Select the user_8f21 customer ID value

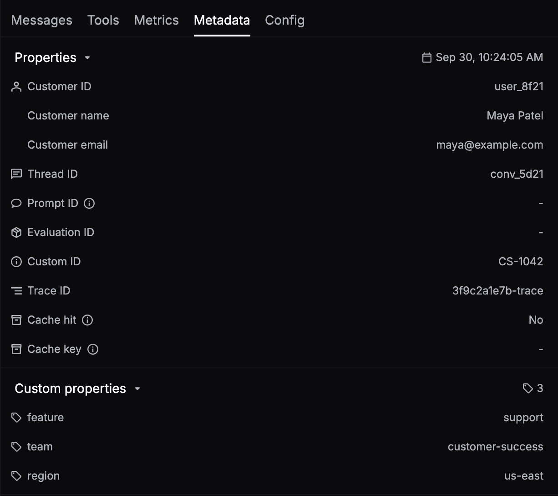click(x=519, y=87)
